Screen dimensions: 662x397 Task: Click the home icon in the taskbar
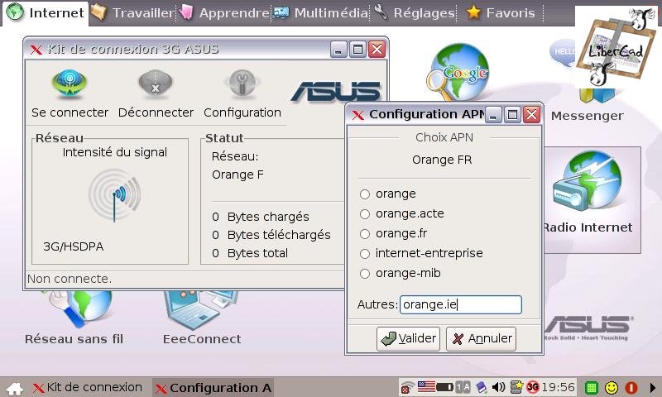(x=15, y=388)
